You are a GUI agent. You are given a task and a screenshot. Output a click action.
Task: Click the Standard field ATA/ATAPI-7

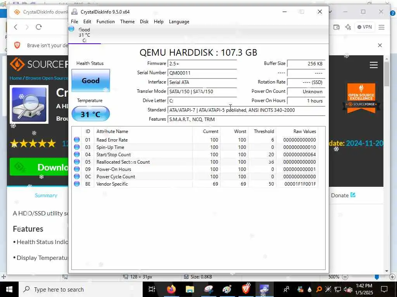246,110
